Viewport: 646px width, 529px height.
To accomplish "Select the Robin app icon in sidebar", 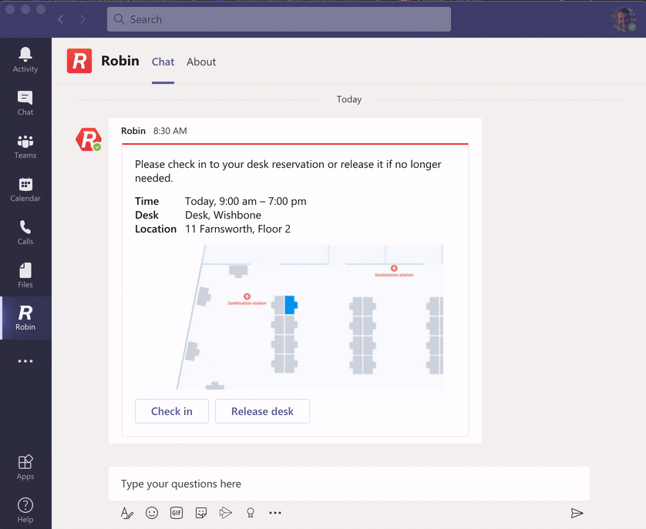I will [25, 317].
